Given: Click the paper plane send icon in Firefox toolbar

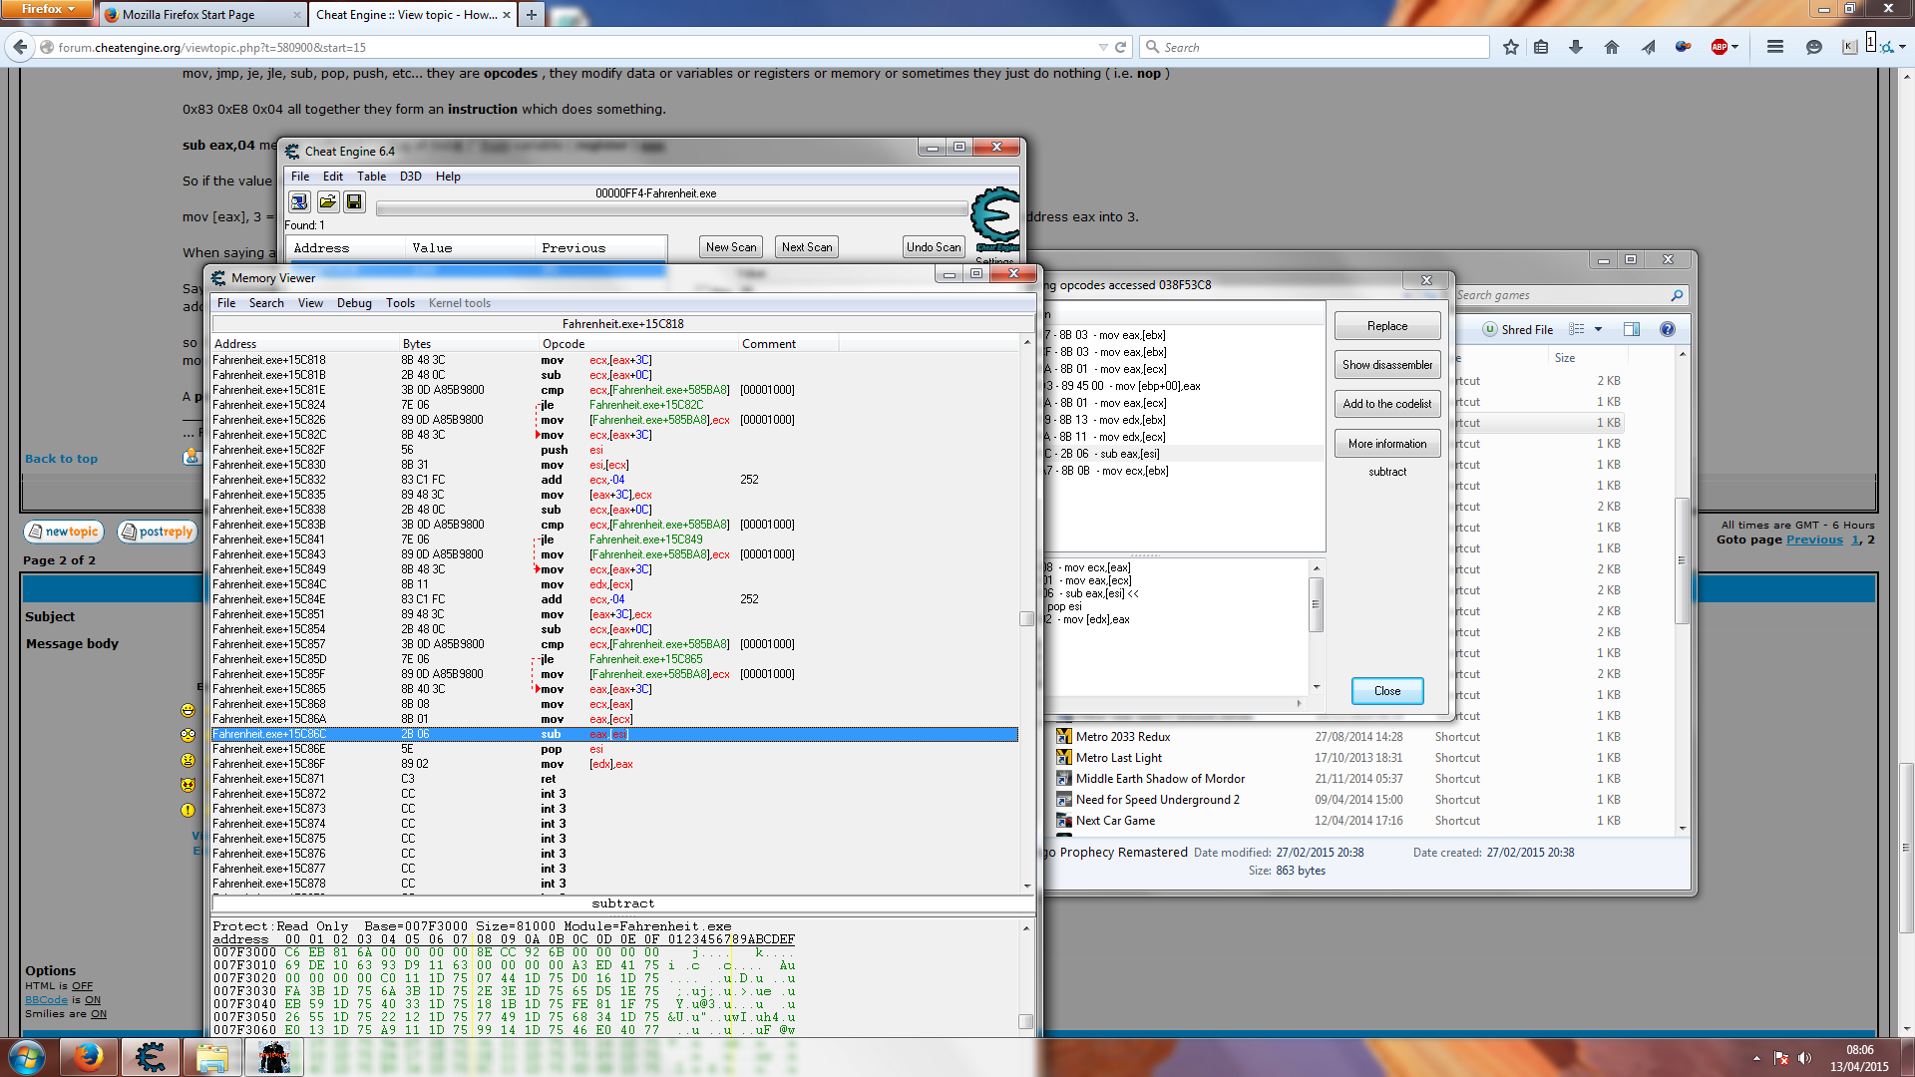Looking at the screenshot, I should [1648, 47].
